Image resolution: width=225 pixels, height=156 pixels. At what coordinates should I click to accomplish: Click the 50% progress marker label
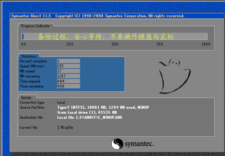[x=115, y=44]
